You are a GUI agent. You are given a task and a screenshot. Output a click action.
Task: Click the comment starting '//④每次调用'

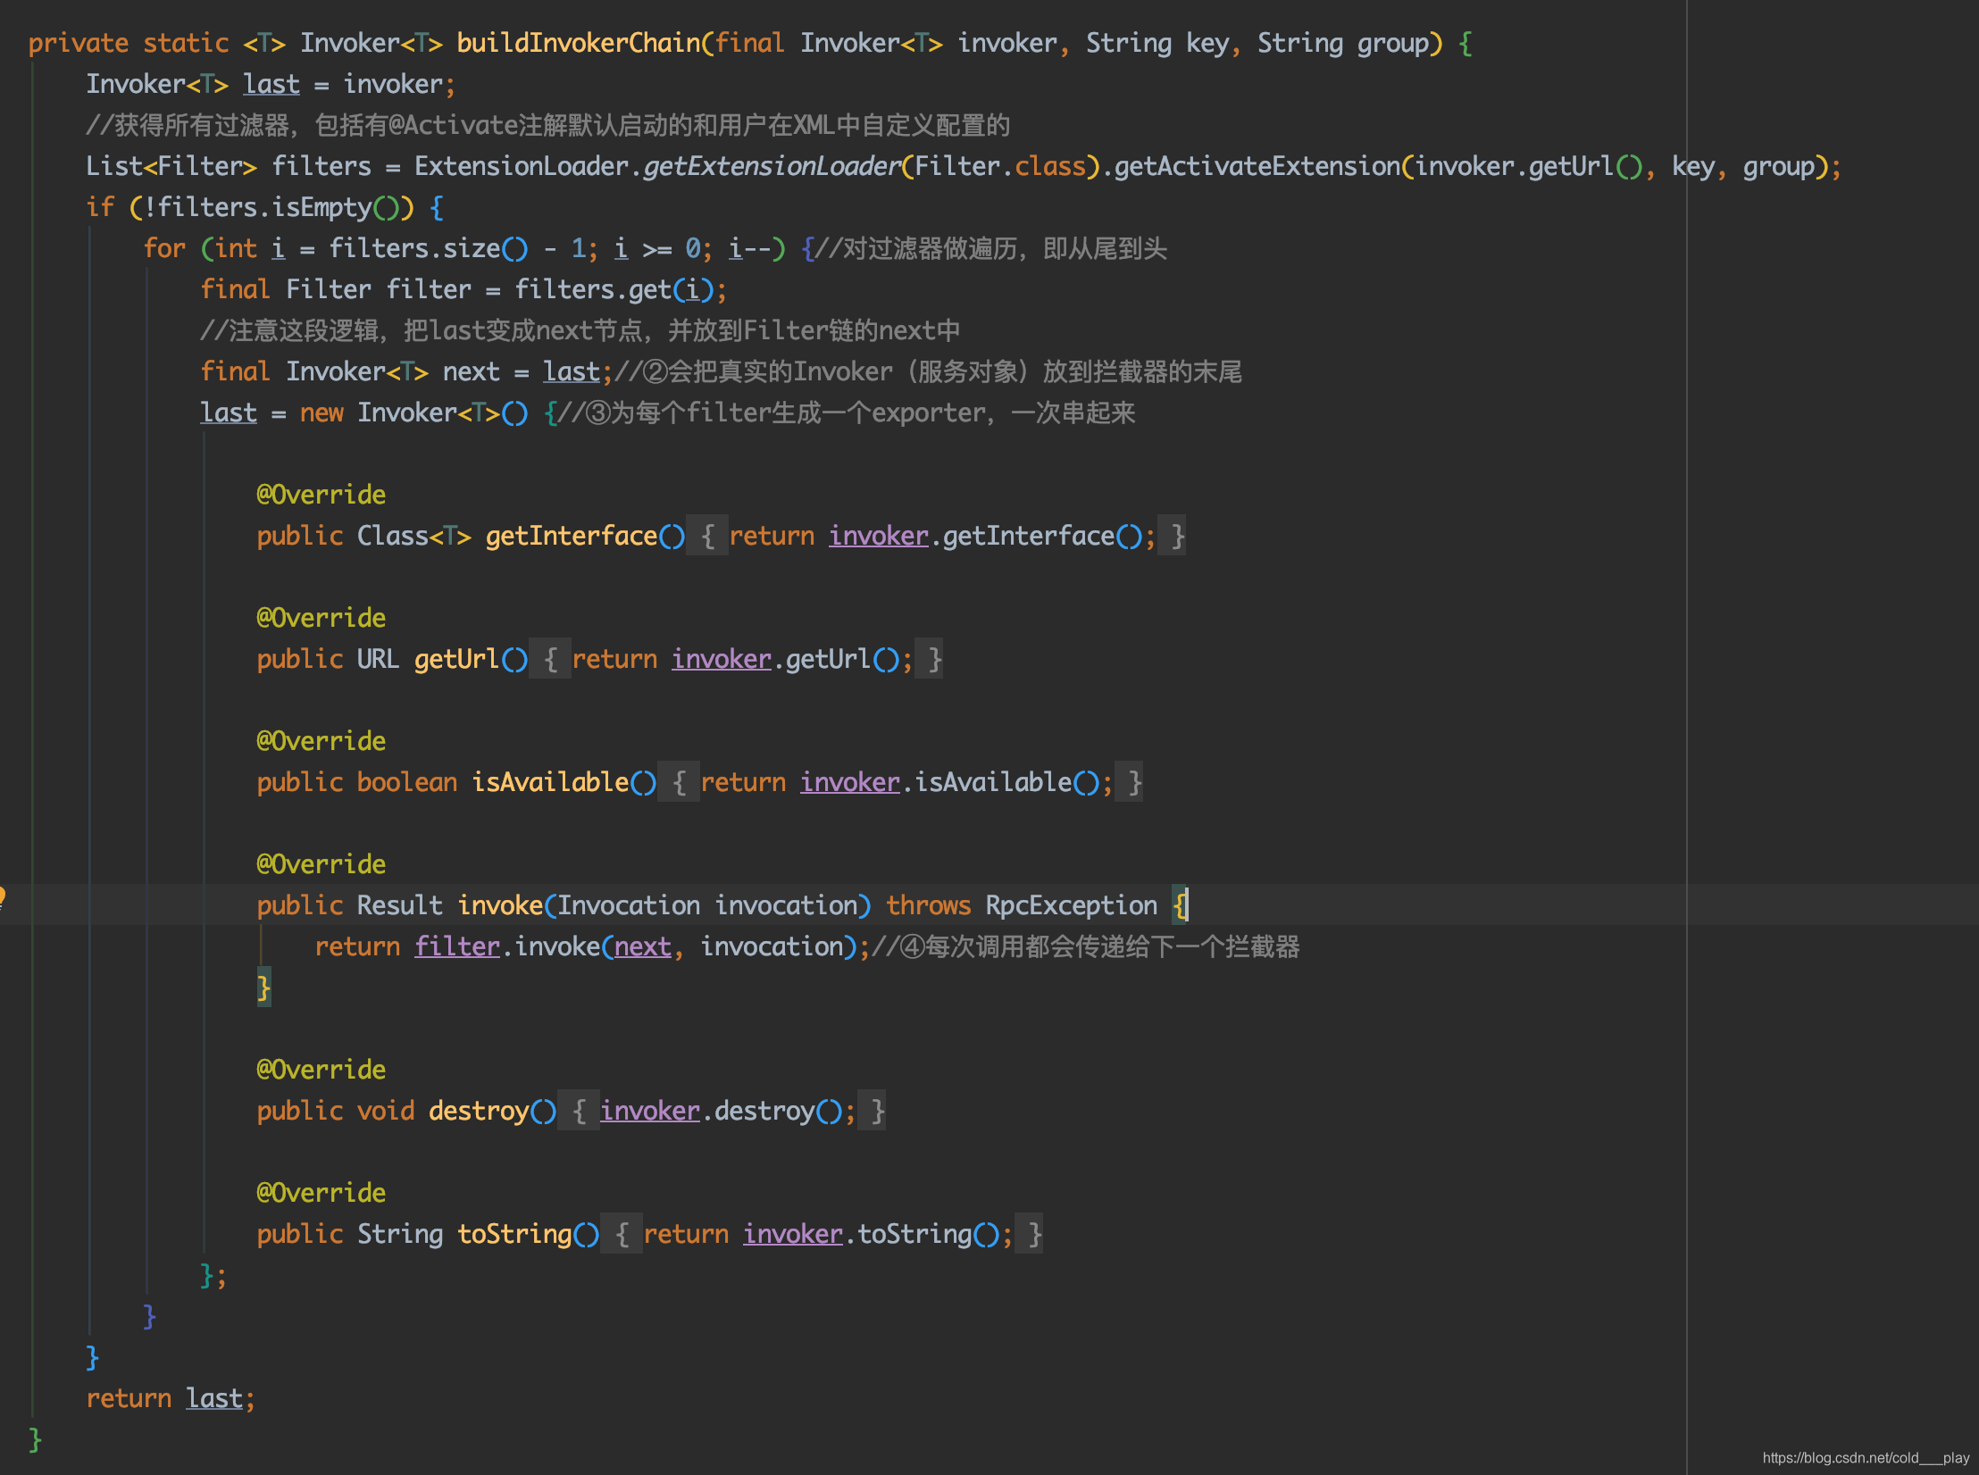coord(1085,946)
